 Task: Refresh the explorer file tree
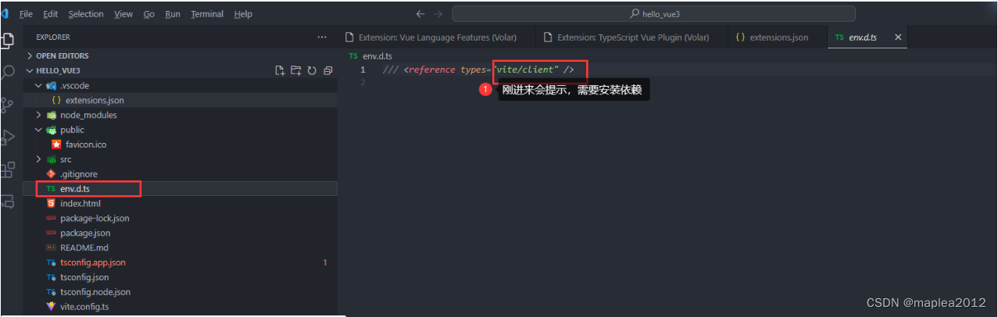pos(312,70)
